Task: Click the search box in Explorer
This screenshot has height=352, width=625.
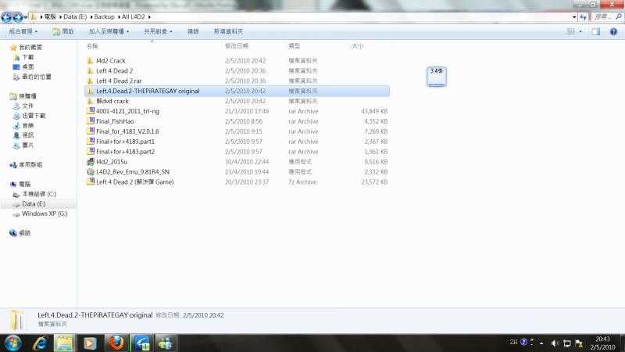Action: pyautogui.click(x=606, y=16)
